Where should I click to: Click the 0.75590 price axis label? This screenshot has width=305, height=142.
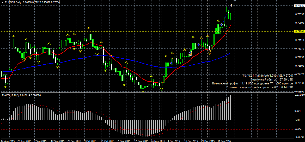point(299,23)
